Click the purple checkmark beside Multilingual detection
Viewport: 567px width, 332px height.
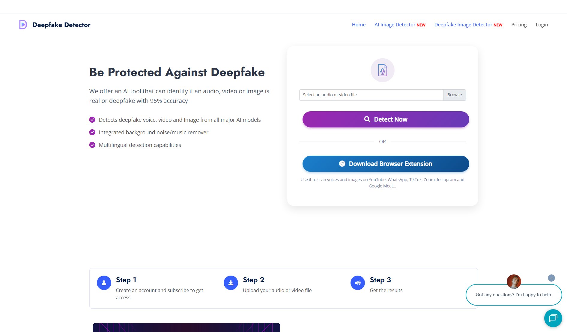tap(92, 145)
